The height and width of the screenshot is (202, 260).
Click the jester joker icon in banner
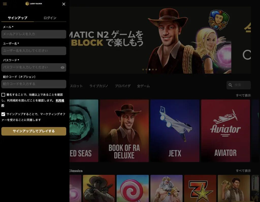click(219, 20)
